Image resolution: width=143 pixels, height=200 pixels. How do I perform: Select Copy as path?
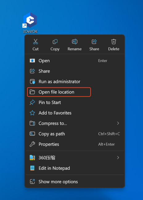coord(75,134)
